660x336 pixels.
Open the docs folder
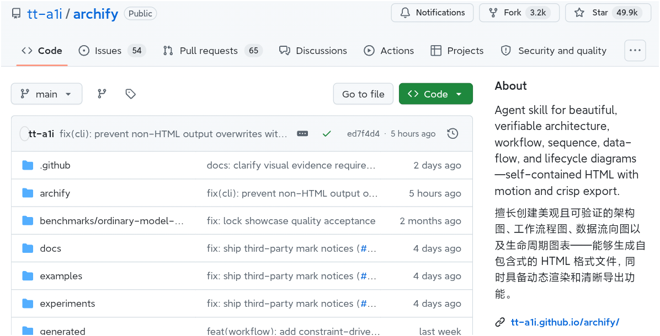pos(51,248)
